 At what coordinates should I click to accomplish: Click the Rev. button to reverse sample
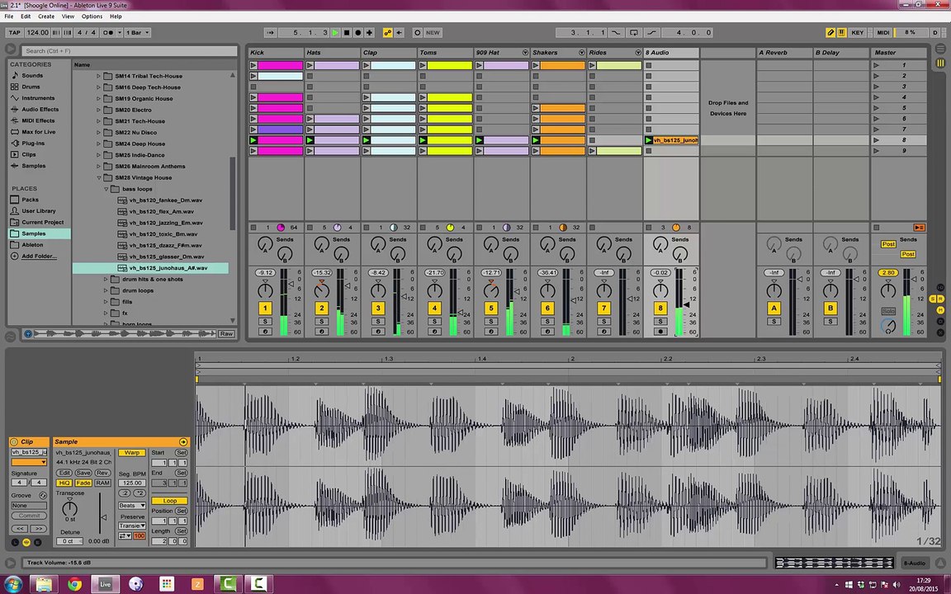point(102,473)
